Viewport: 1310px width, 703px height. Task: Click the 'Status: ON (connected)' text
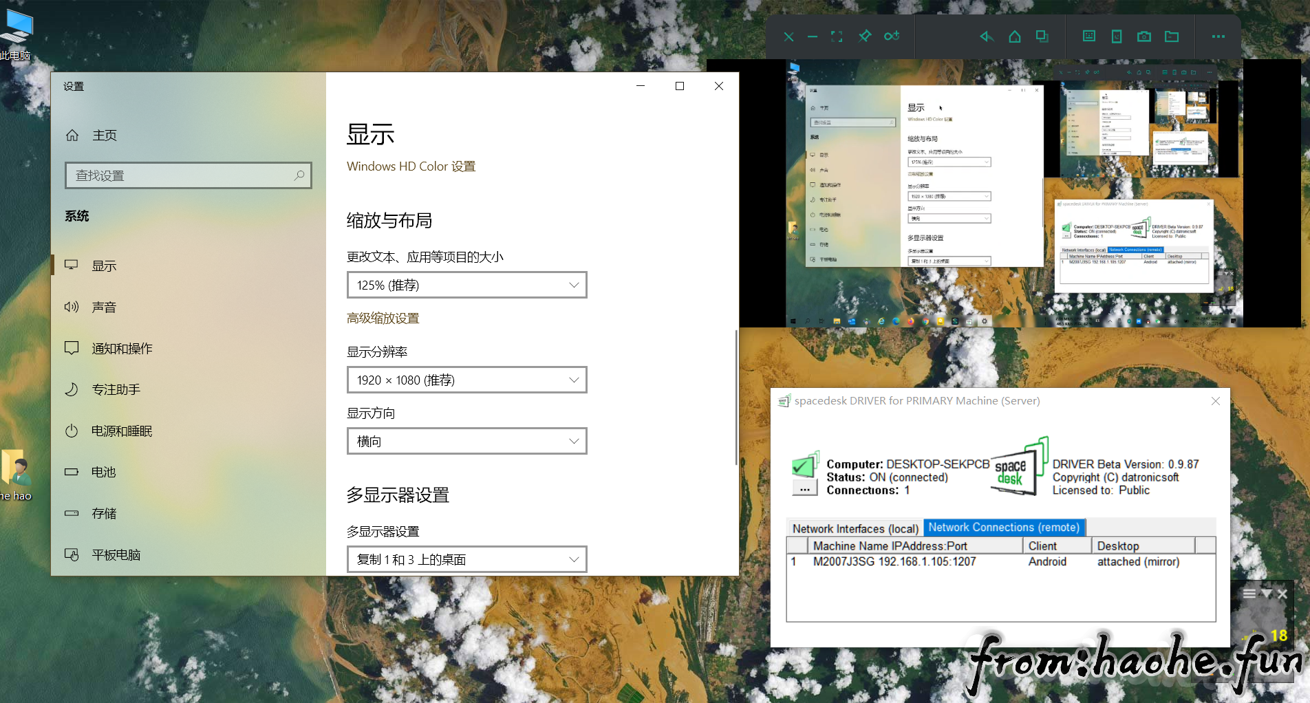pos(888,477)
